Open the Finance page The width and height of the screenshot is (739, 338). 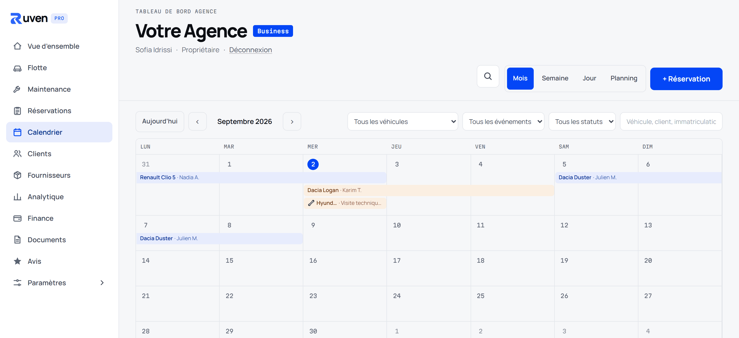pyautogui.click(x=59, y=218)
